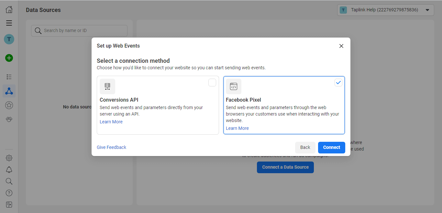Uncheck the Facebook Pixel checkbox
Image resolution: width=442 pixels, height=213 pixels.
click(x=338, y=83)
